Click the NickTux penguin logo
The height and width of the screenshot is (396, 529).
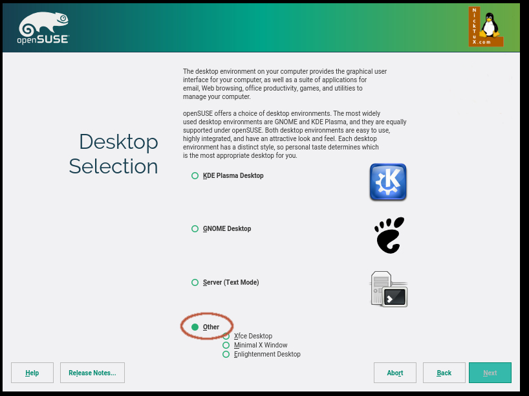point(486,27)
